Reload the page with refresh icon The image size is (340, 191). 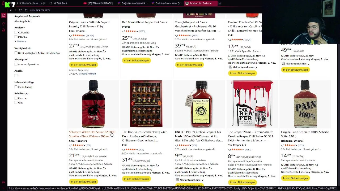(x=20, y=10)
